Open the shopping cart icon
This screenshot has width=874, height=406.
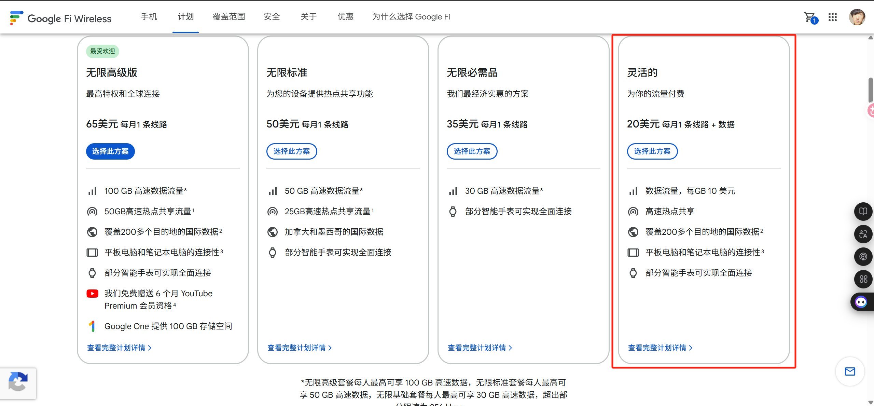tap(810, 17)
